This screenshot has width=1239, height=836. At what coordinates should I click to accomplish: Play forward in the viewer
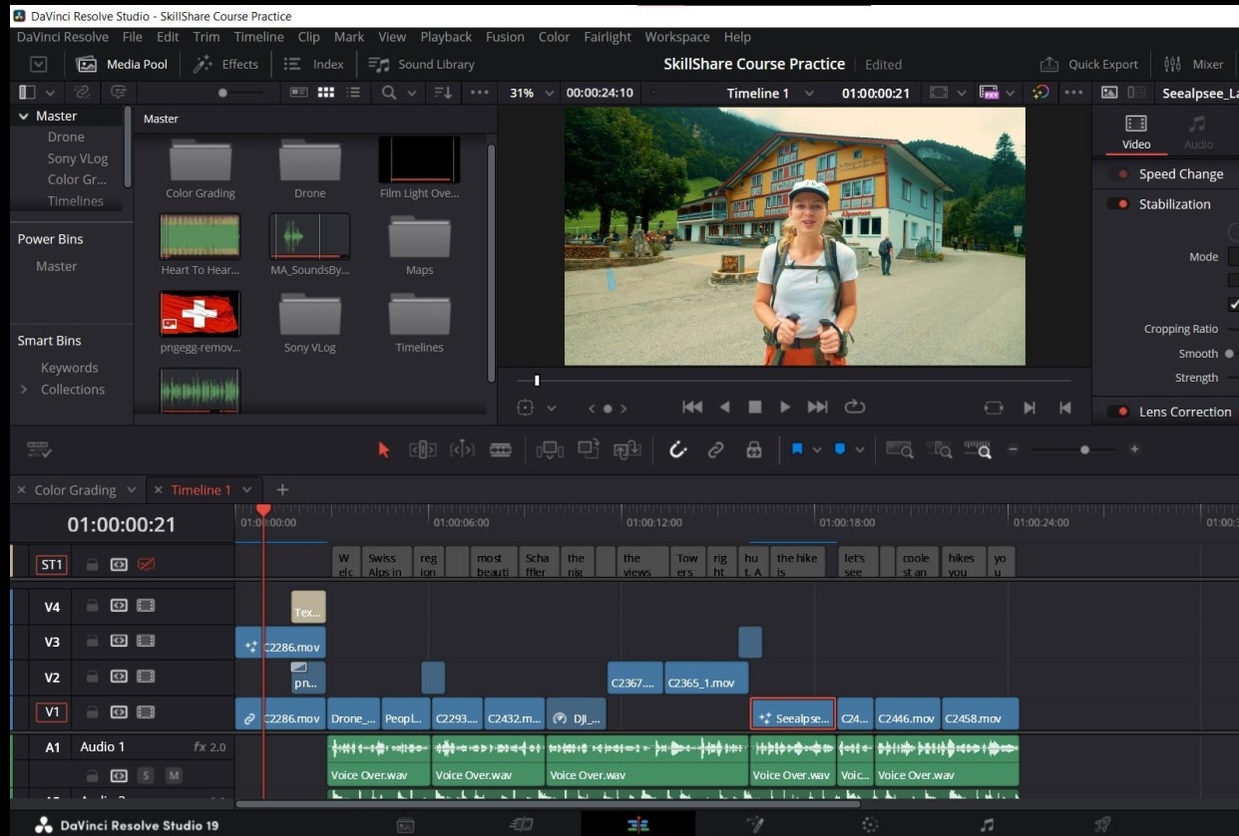[x=785, y=408]
